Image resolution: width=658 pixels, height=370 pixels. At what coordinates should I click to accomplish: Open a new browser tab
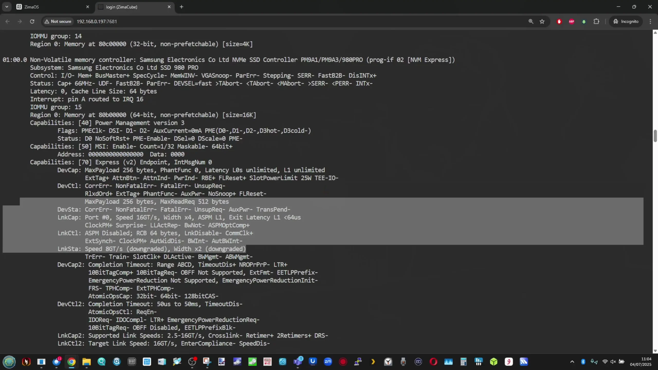tap(181, 7)
